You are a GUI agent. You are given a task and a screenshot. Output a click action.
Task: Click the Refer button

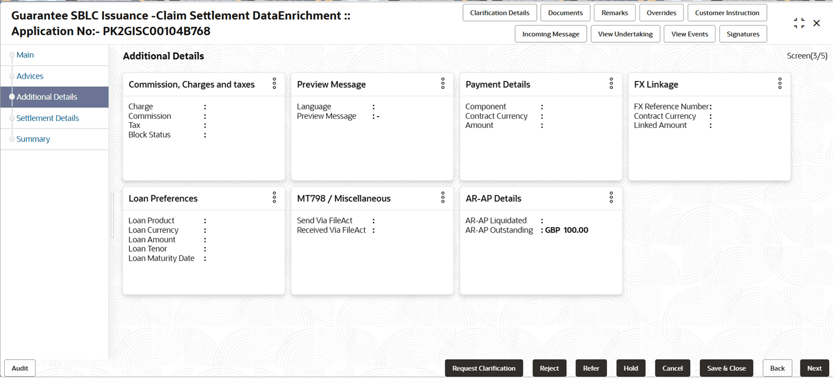point(591,368)
